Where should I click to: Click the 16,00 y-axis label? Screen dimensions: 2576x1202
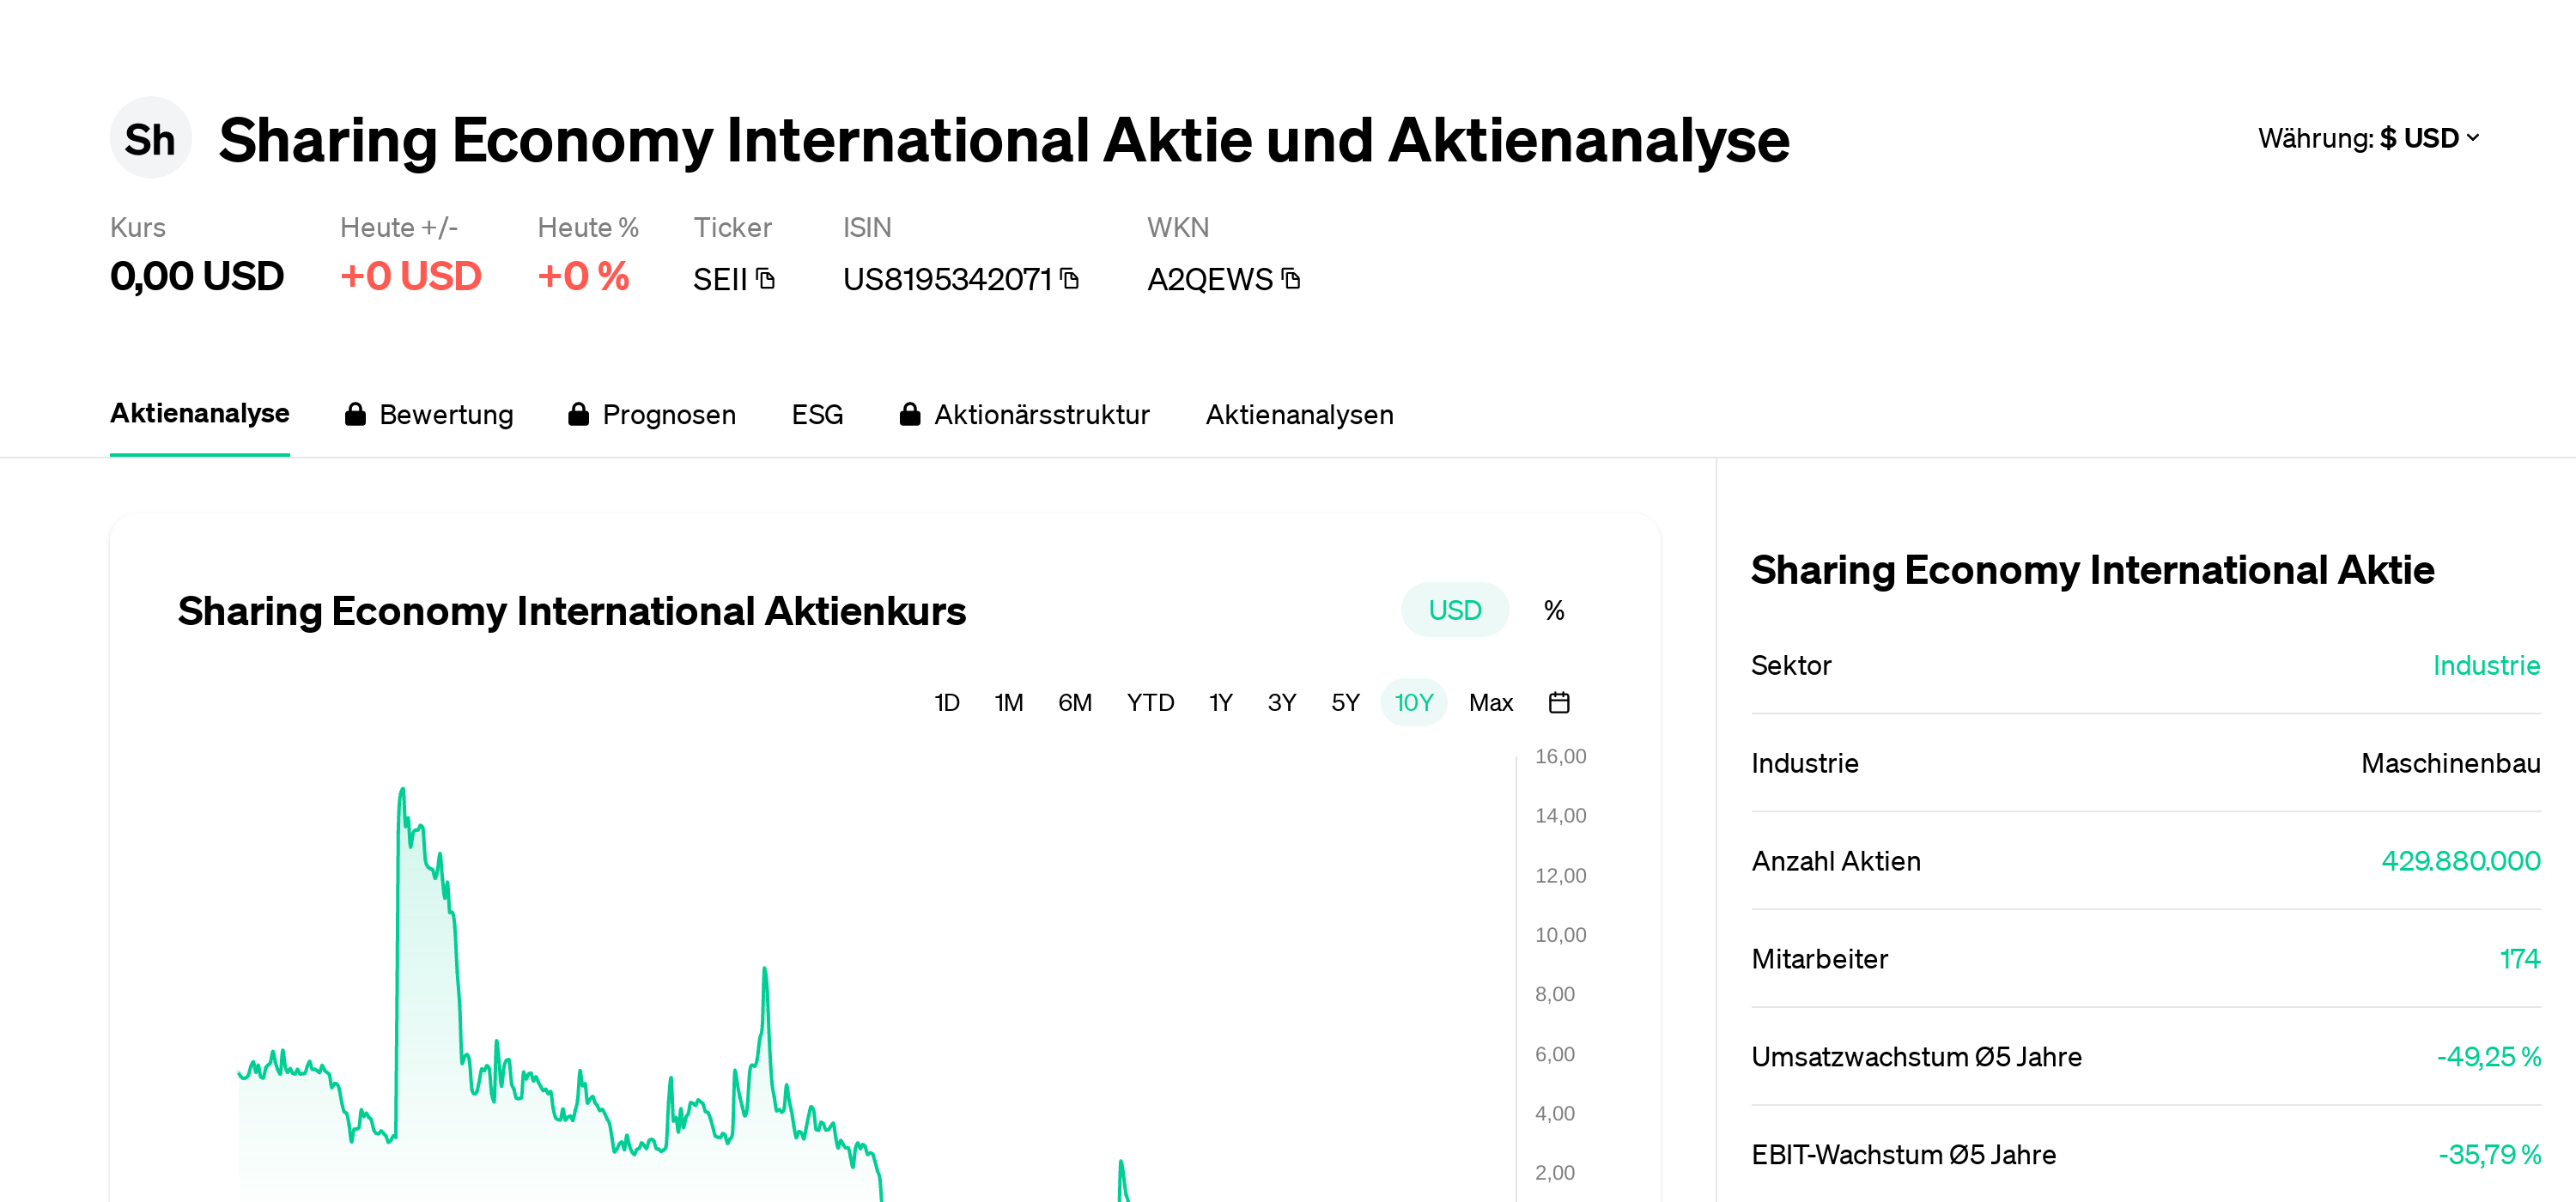click(1560, 756)
